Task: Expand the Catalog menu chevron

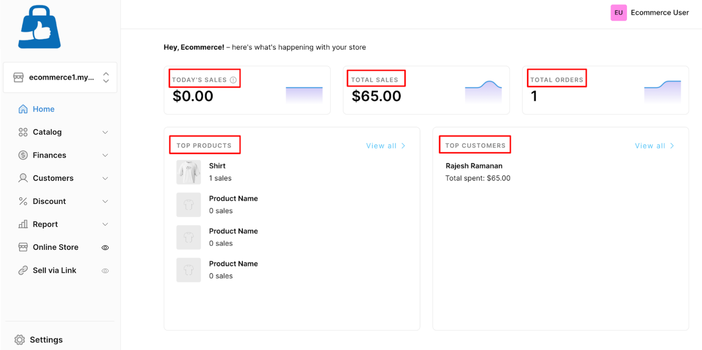Action: coord(105,132)
